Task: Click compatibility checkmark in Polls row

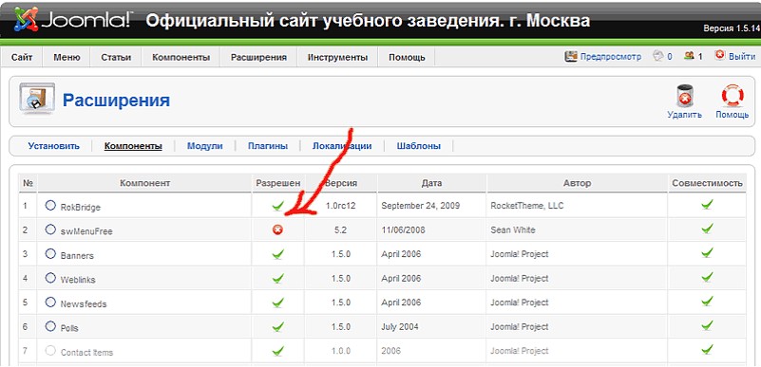Action: pyautogui.click(x=707, y=325)
